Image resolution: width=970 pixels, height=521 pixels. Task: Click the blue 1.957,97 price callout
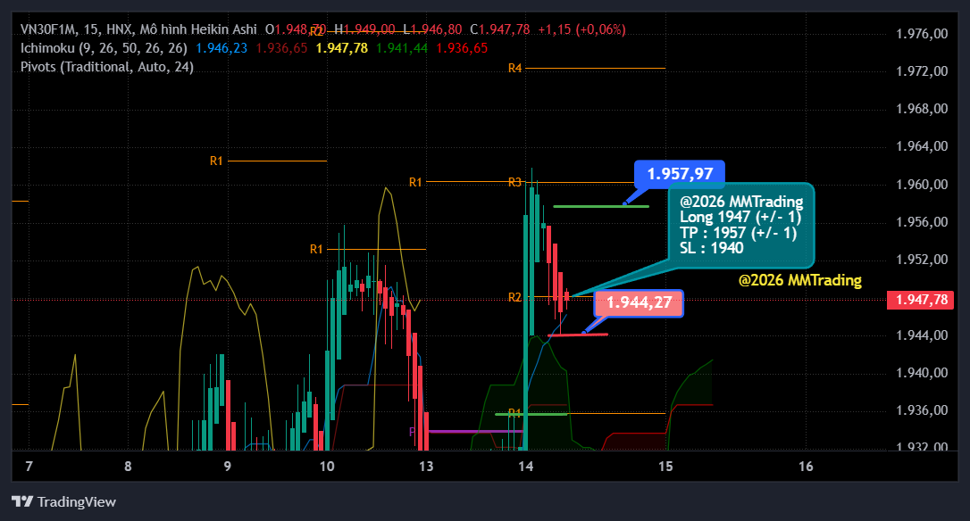[x=679, y=174]
